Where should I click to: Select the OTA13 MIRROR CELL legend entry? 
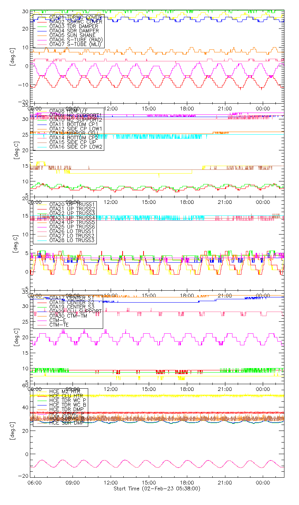(x=74, y=133)
